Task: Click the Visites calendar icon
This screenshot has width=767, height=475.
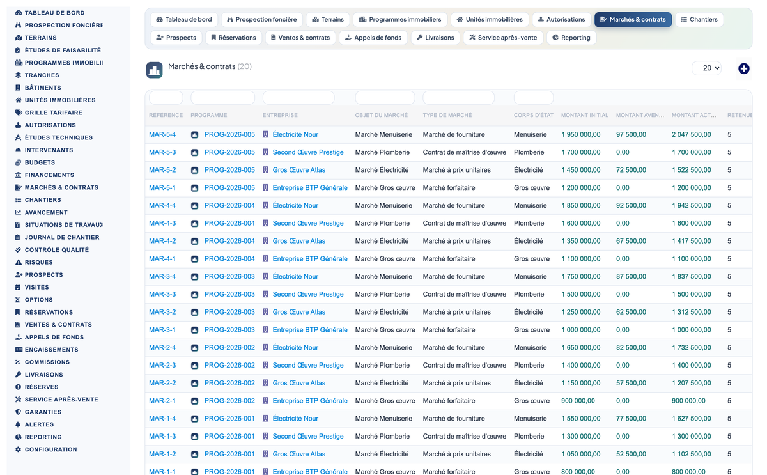Action: pos(19,287)
